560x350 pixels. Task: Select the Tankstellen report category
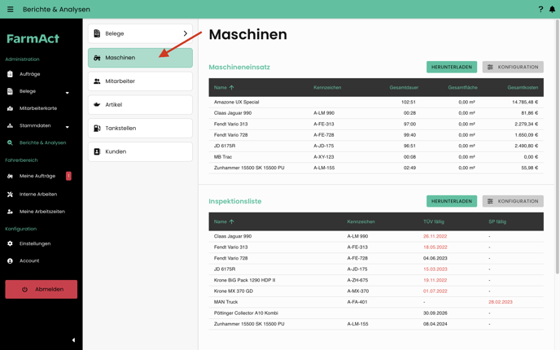[x=140, y=129]
